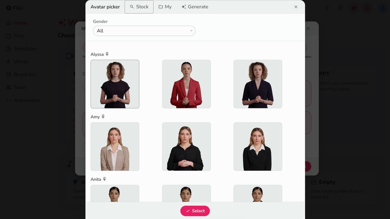Image resolution: width=390 pixels, height=219 pixels.
Task: Pick the last Anita avatar thumbnail
Action: 258,193
